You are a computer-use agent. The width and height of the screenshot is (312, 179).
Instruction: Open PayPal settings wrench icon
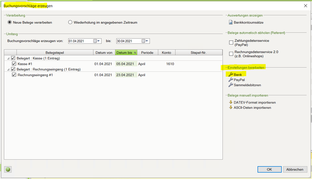(x=231, y=80)
